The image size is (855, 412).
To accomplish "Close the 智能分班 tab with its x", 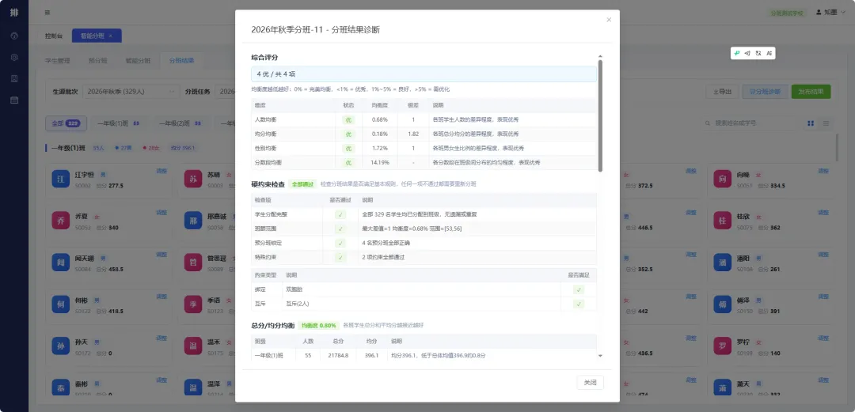I will (x=110, y=36).
